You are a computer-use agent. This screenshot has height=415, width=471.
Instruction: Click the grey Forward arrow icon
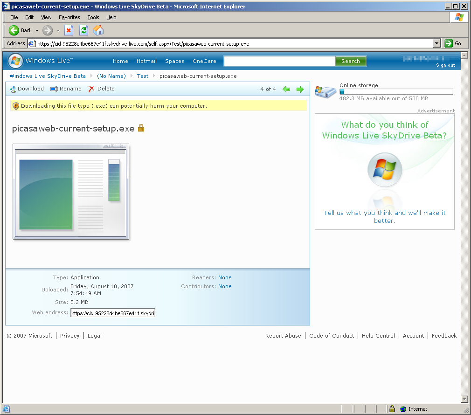(48, 30)
